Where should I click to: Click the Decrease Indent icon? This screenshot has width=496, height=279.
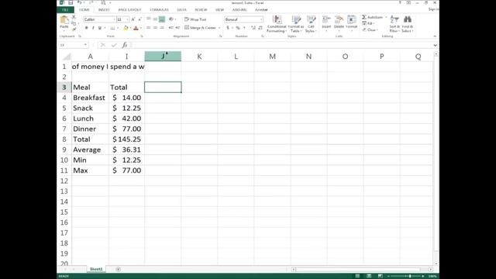(170, 28)
